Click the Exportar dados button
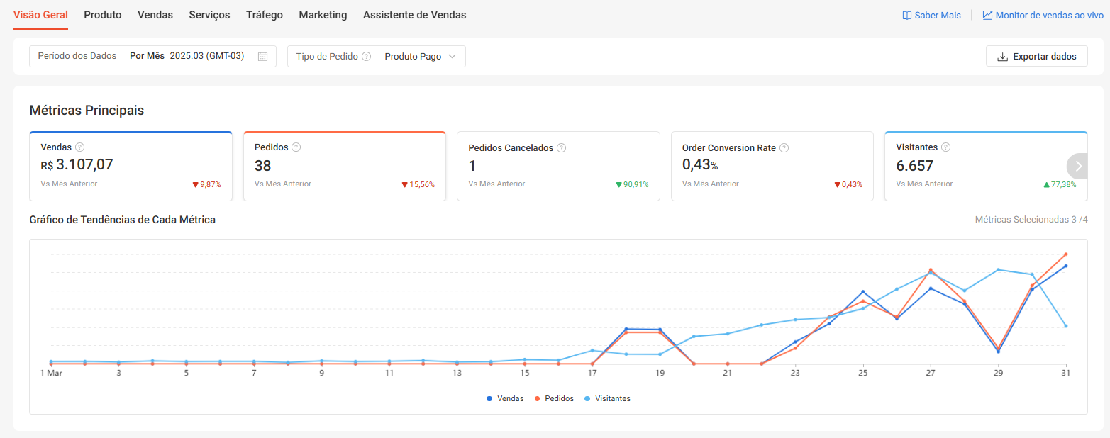This screenshot has height=438, width=1110. point(1036,57)
